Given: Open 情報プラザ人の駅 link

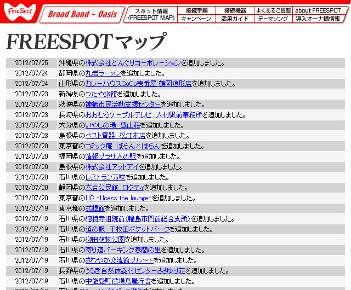Looking at the screenshot, I should tap(111, 156).
